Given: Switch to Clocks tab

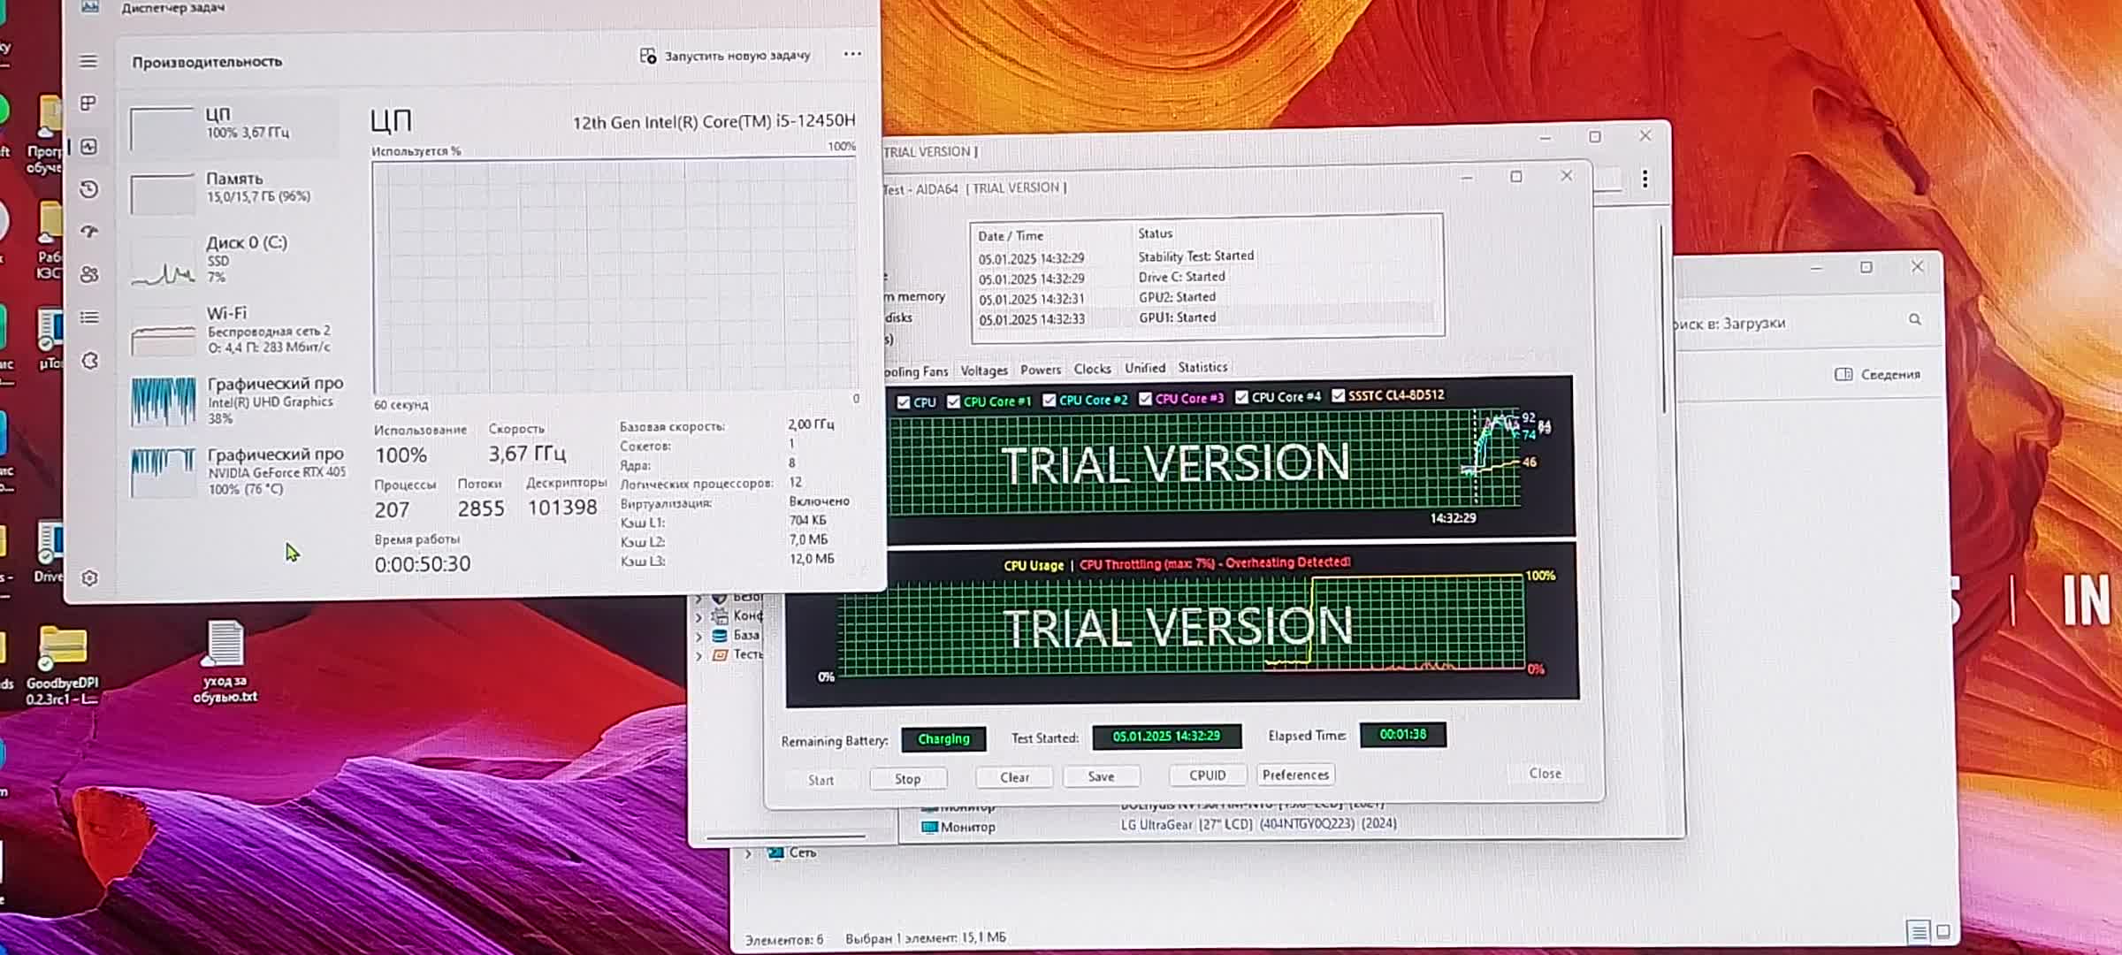Looking at the screenshot, I should pyautogui.click(x=1092, y=369).
